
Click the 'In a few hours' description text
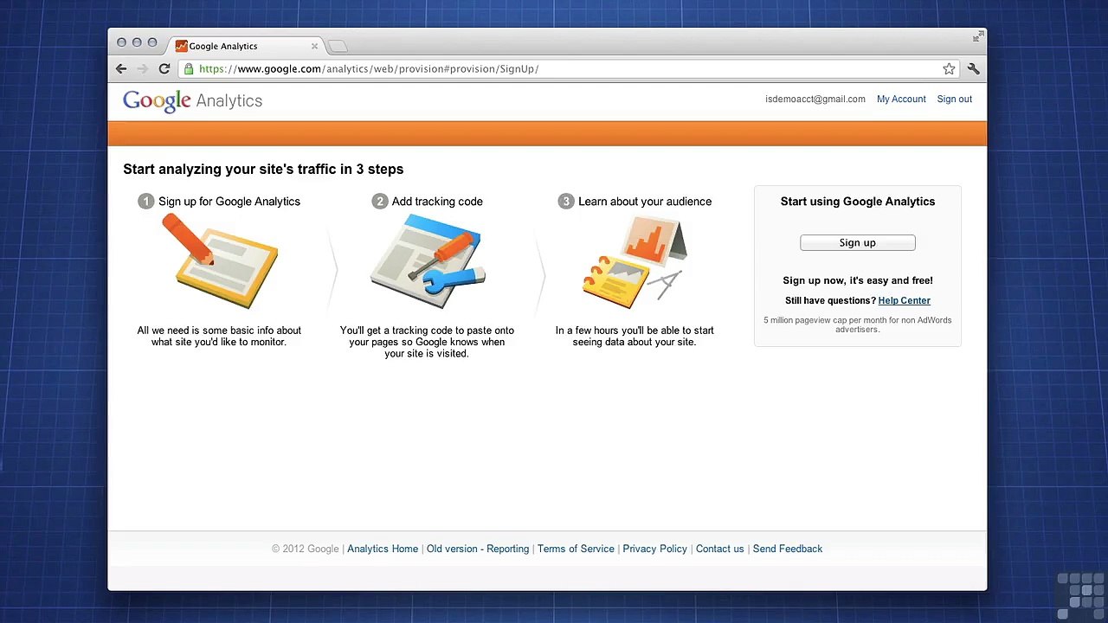pyautogui.click(x=635, y=336)
